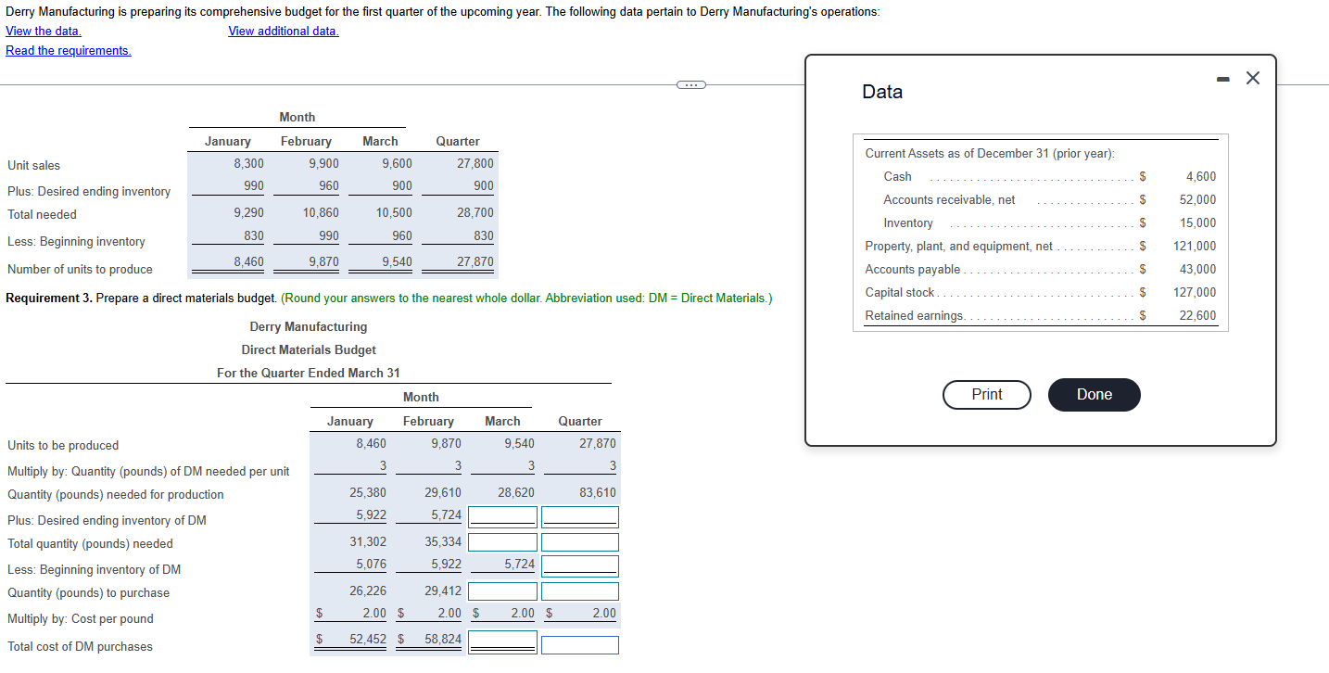Viewport: 1329px width, 673px height.
Task: Click February total cost 58,824
Action: coord(443,640)
